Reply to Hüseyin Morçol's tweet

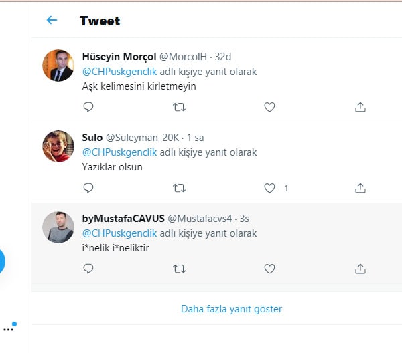(88, 107)
